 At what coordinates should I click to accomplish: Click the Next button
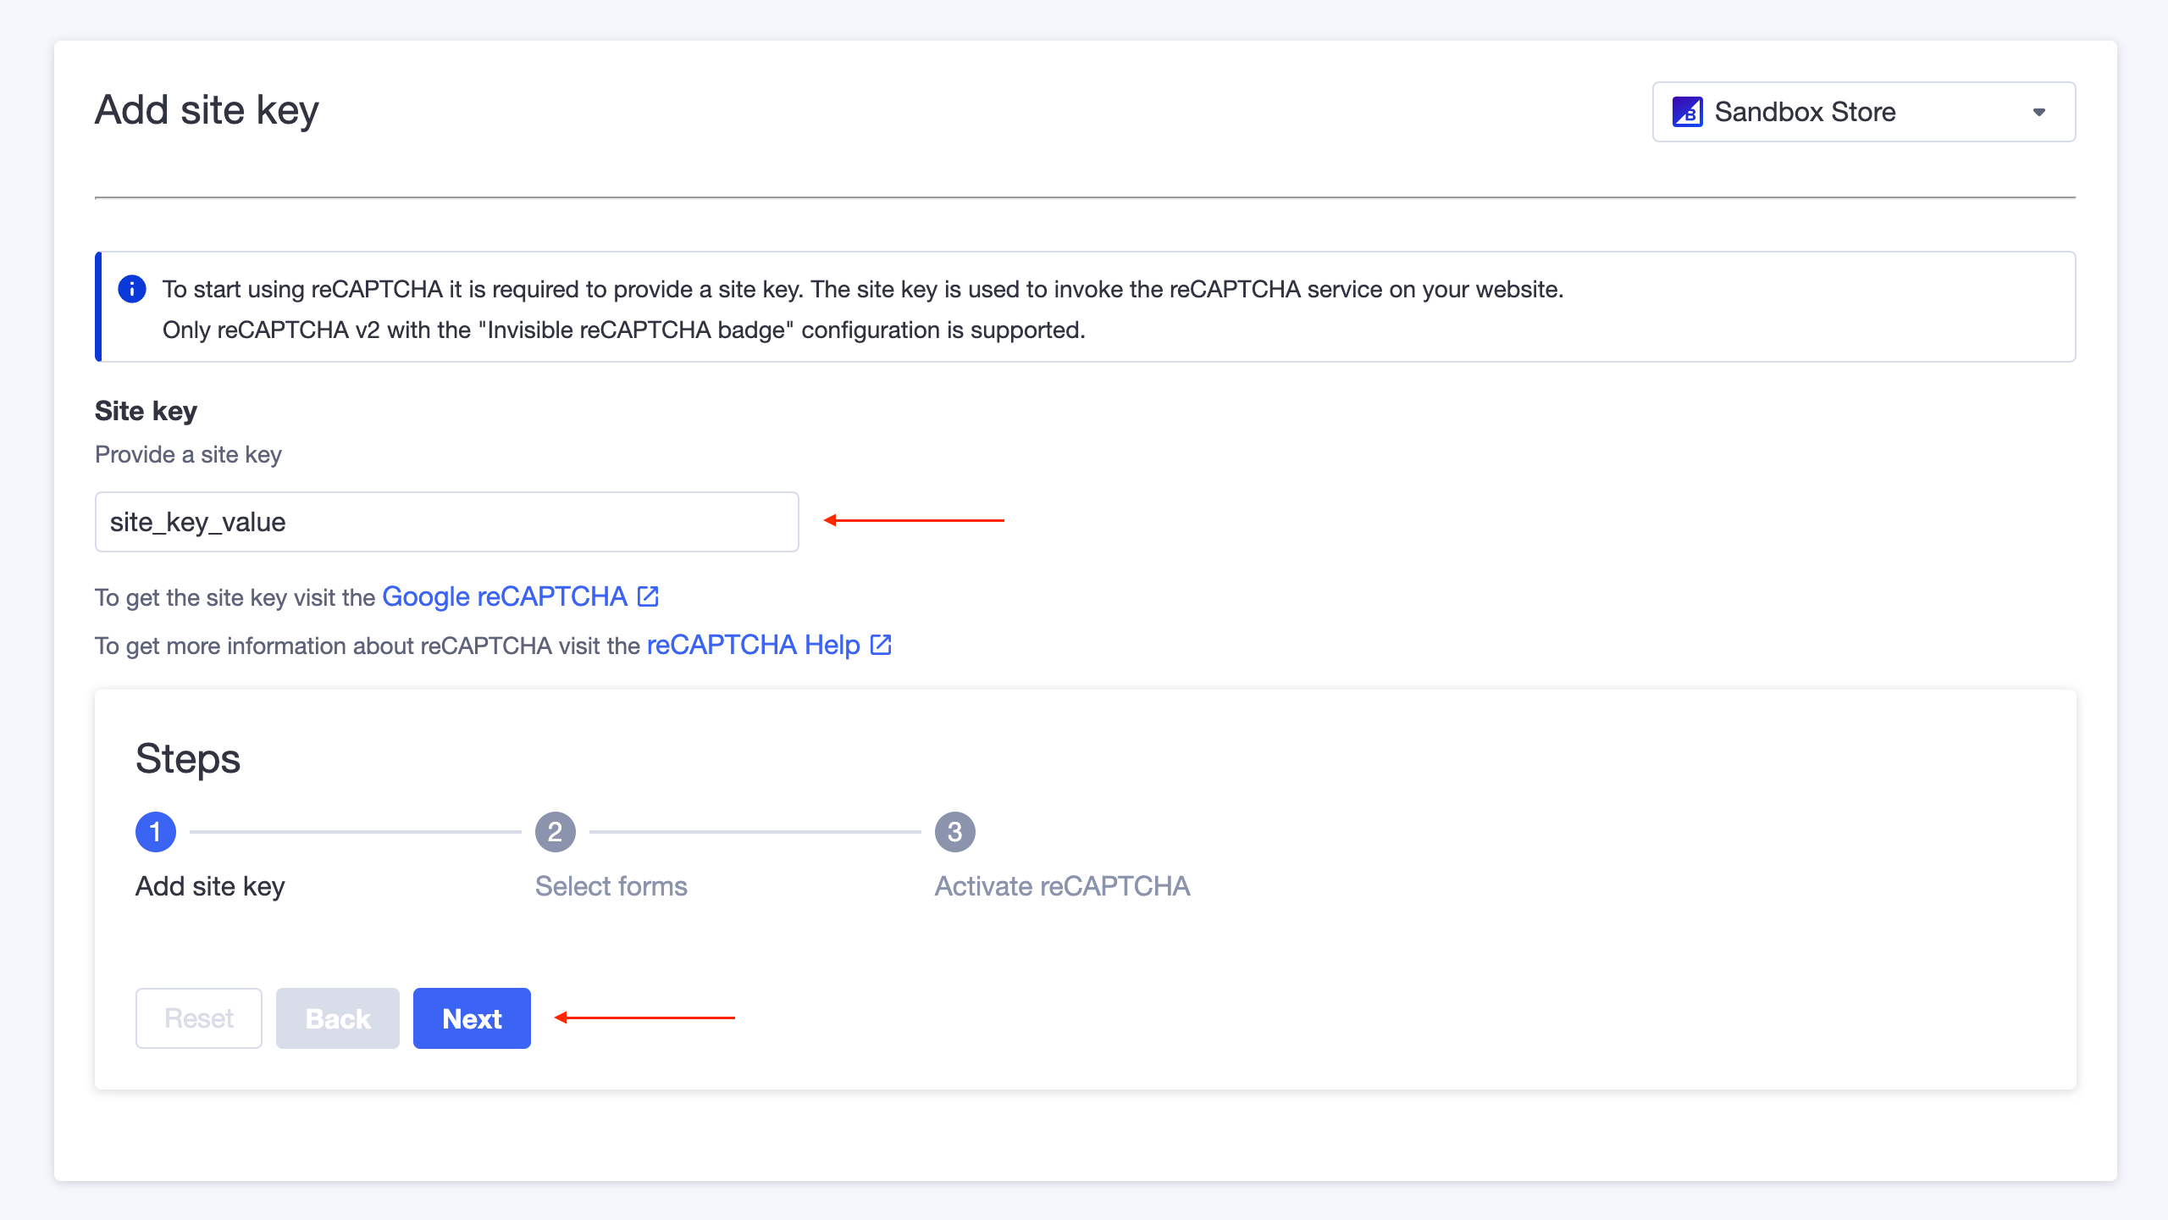(x=471, y=1018)
